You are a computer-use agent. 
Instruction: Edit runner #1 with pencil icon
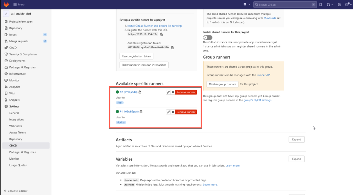coord(168,112)
